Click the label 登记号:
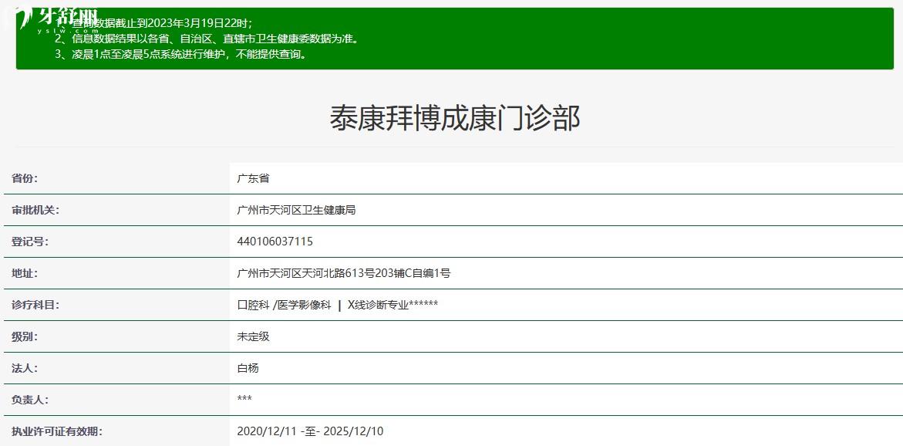903x446 pixels. 30,242
